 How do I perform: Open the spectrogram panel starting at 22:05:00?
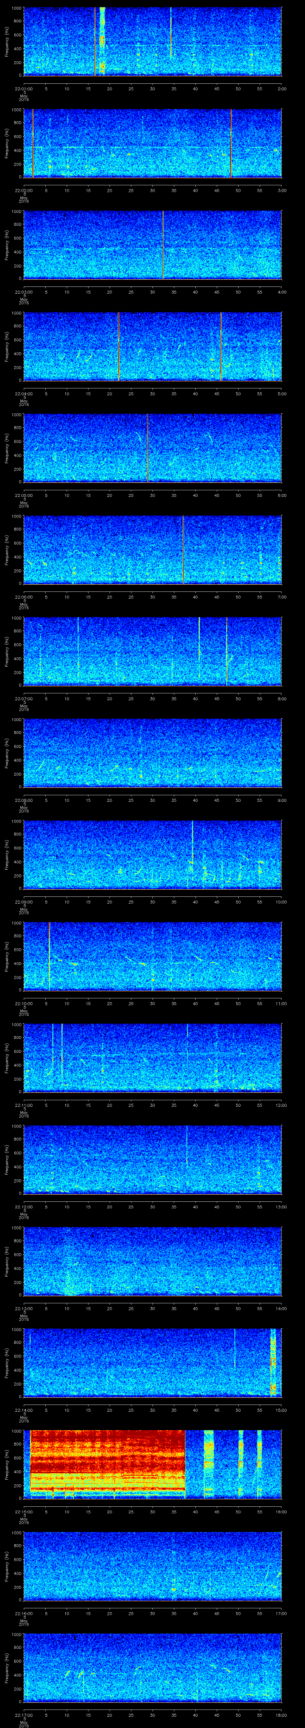point(153,448)
